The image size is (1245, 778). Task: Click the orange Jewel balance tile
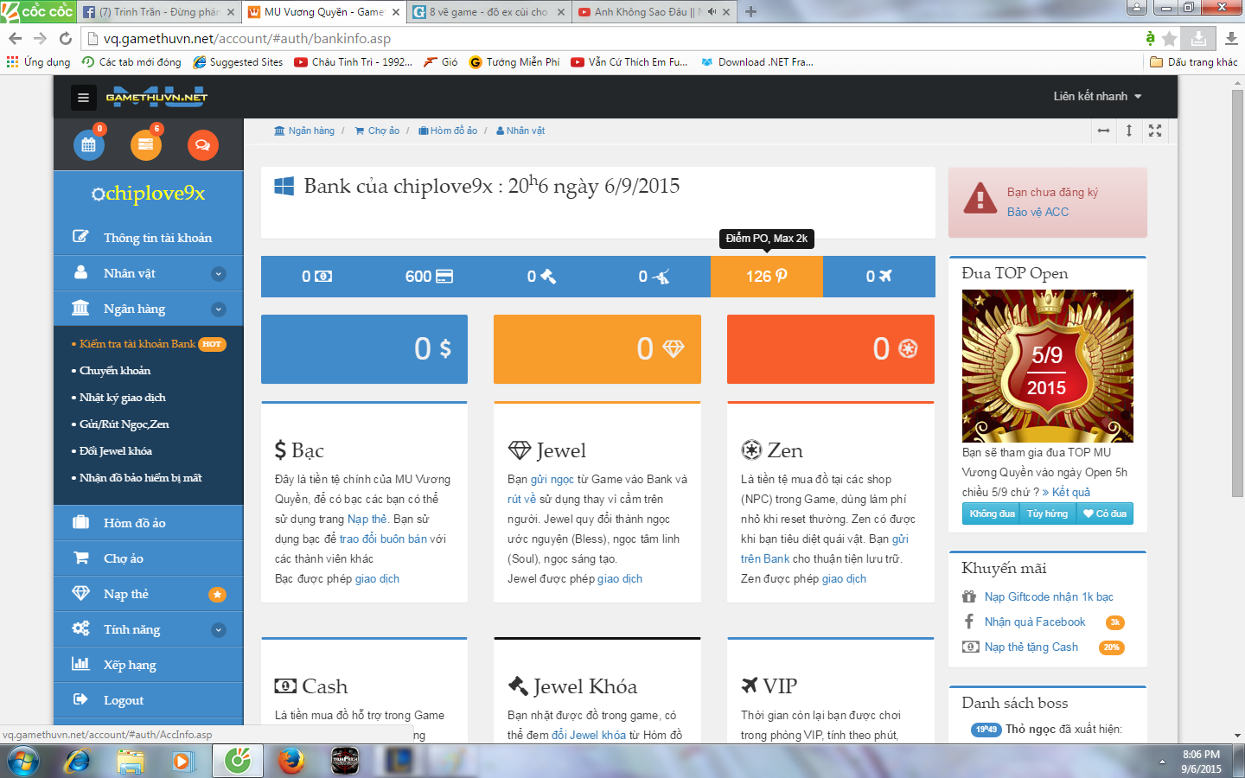coord(597,349)
